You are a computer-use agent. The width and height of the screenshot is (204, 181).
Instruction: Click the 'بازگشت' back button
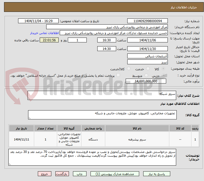pos(62,174)
